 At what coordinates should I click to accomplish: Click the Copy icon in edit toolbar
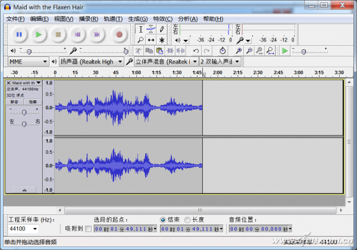[149, 50]
